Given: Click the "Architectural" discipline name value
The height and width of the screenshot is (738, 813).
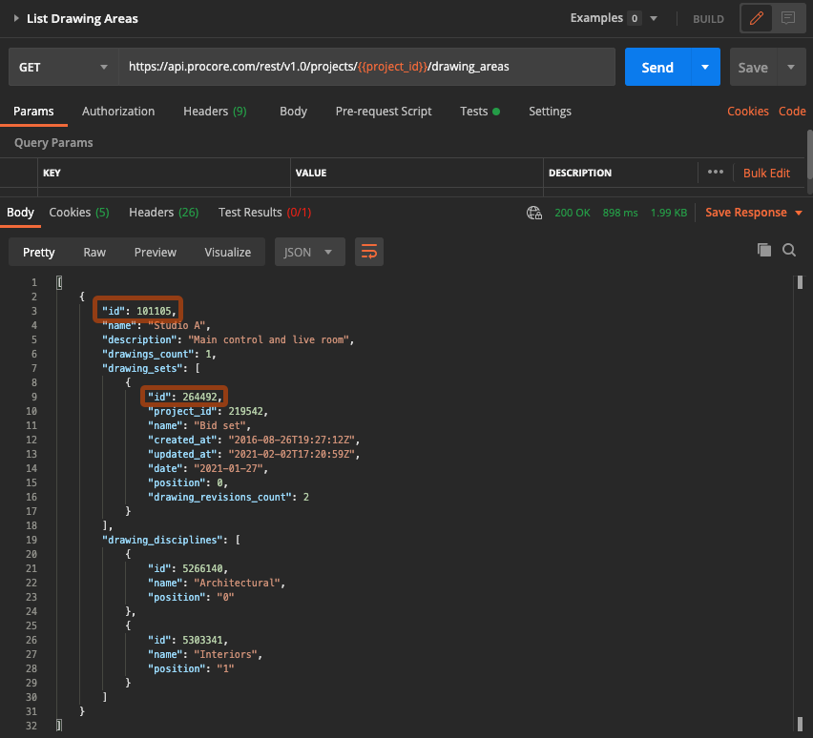Looking at the screenshot, I should (237, 583).
